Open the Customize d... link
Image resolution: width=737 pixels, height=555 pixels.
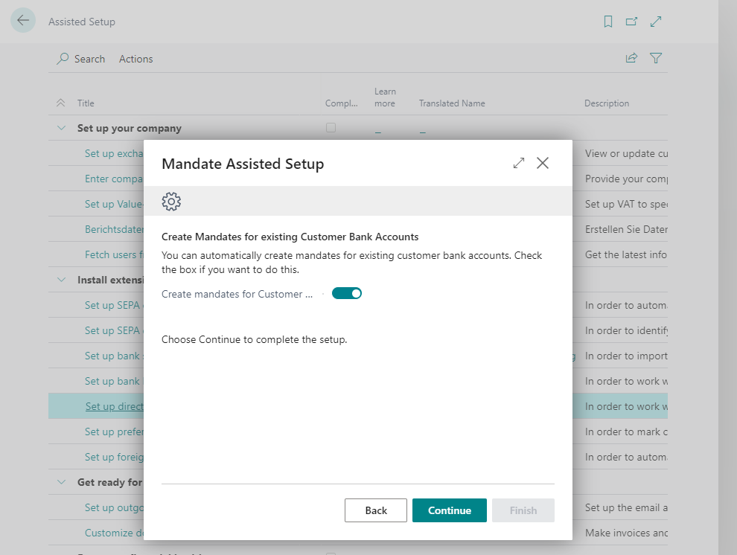tap(114, 533)
